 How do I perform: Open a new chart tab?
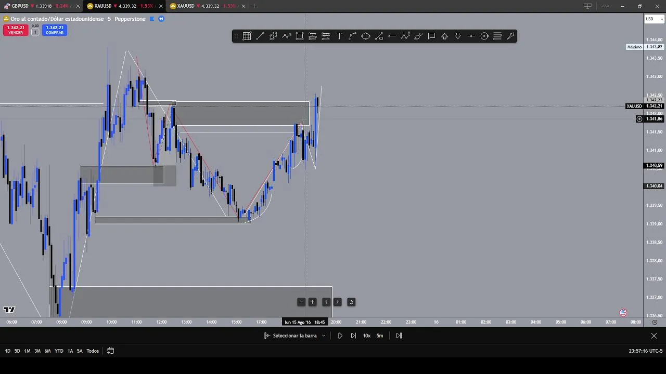pyautogui.click(x=254, y=6)
